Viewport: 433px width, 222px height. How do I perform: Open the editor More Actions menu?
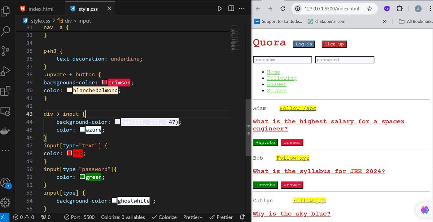241,9
